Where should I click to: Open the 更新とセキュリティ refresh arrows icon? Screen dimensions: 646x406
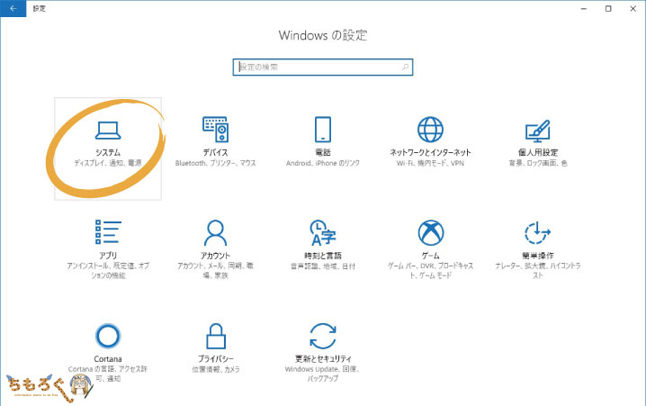[x=323, y=336]
